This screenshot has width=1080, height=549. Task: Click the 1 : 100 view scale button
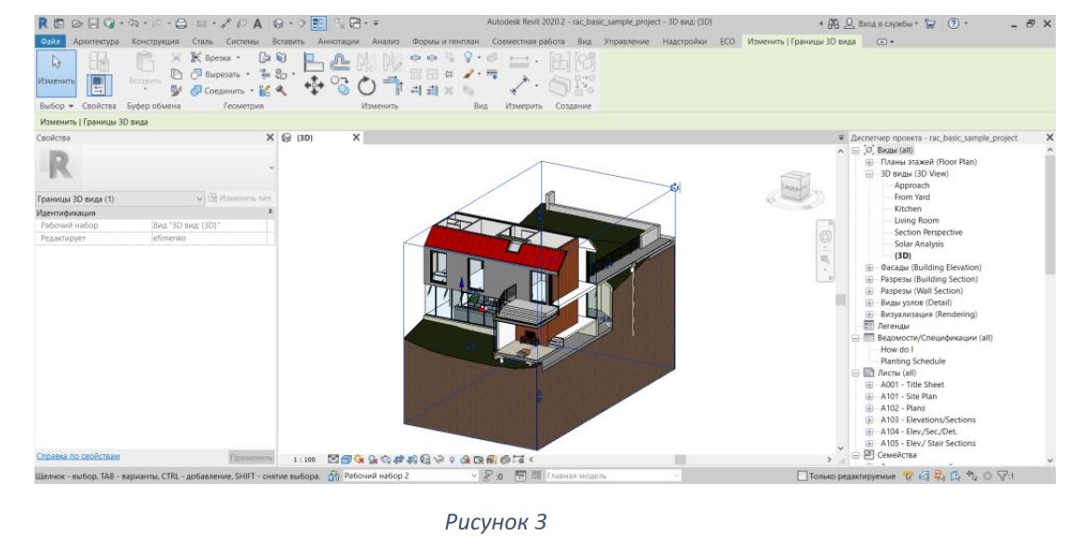tap(304, 460)
